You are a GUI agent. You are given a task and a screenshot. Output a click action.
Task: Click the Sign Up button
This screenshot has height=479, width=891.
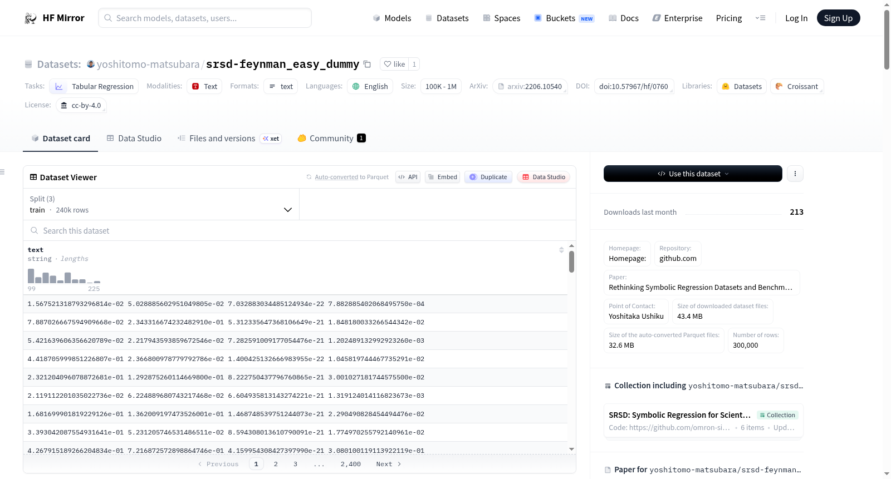[838, 18]
